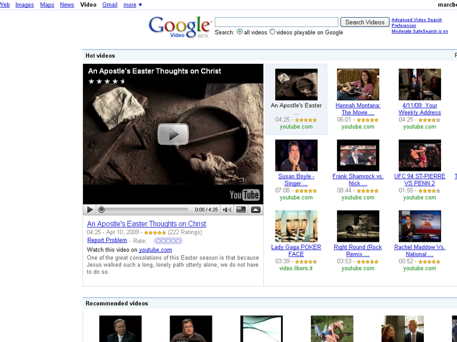Click the star rating beside 00:52 duration
This screenshot has height=342, width=457.
(430, 262)
